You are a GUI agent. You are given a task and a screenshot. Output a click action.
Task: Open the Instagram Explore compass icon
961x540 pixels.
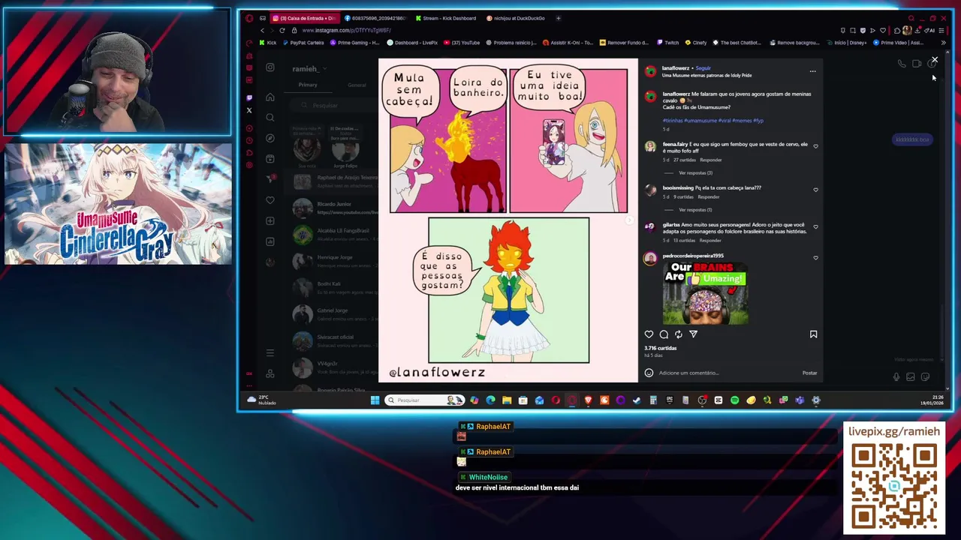[x=270, y=138]
